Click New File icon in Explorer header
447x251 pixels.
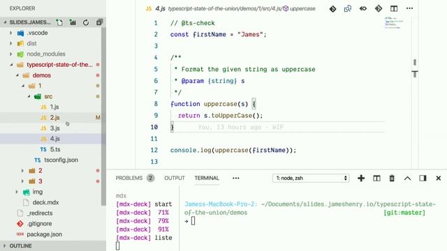click(x=59, y=22)
